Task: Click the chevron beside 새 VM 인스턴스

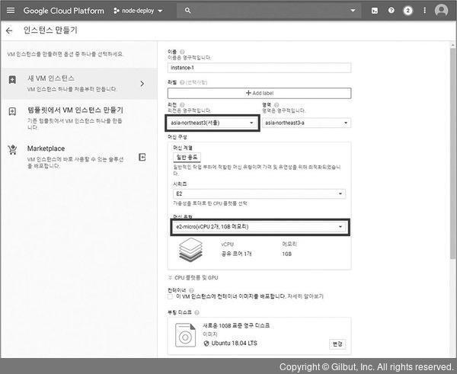Action: click(x=142, y=84)
